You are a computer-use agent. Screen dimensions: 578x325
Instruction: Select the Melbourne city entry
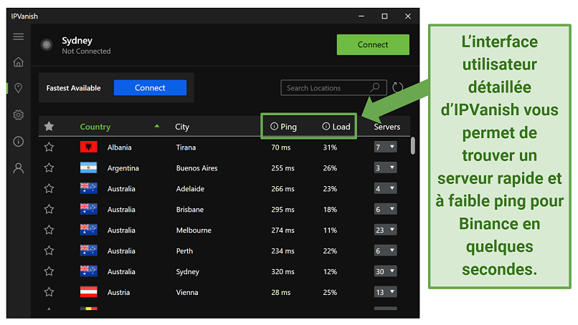click(194, 230)
